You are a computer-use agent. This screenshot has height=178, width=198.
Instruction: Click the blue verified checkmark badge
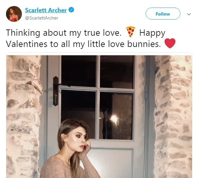point(71,10)
